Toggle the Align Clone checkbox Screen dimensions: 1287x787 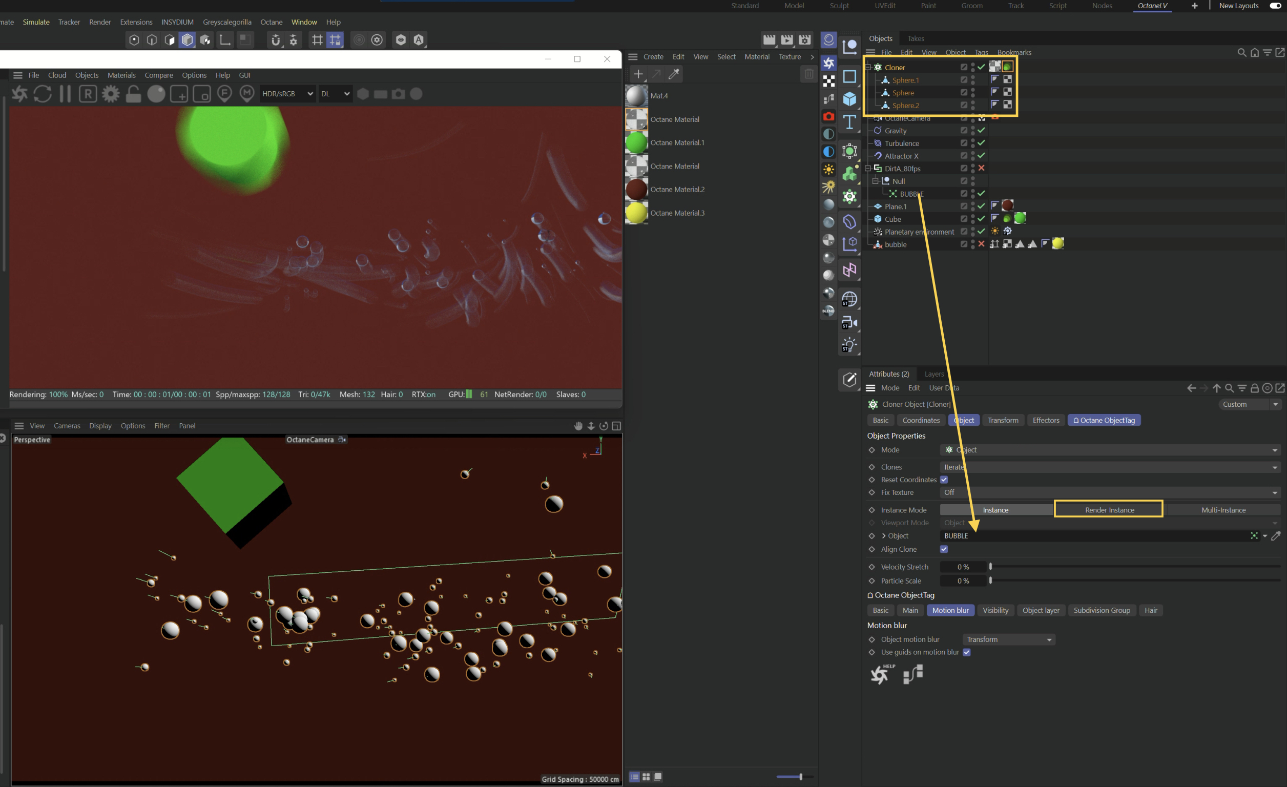pos(944,549)
